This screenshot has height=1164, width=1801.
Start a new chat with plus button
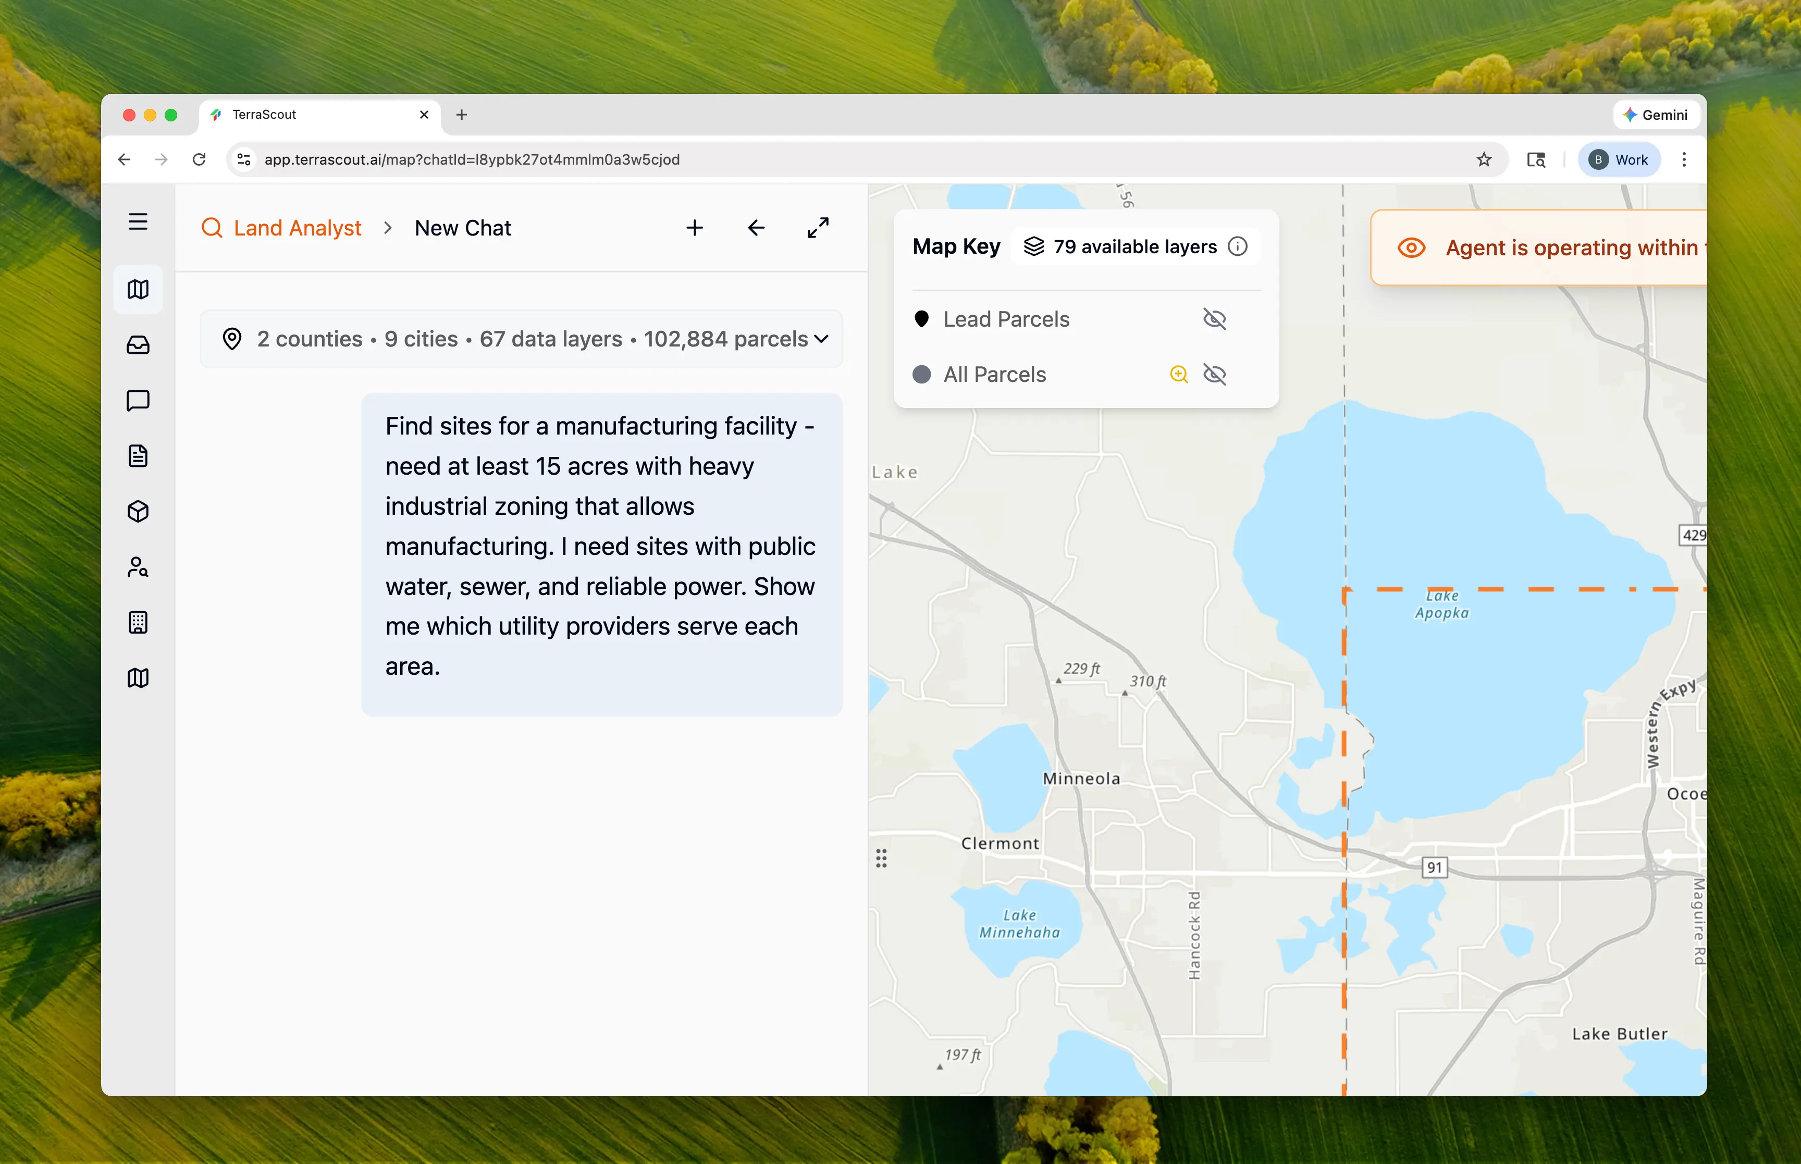(695, 228)
